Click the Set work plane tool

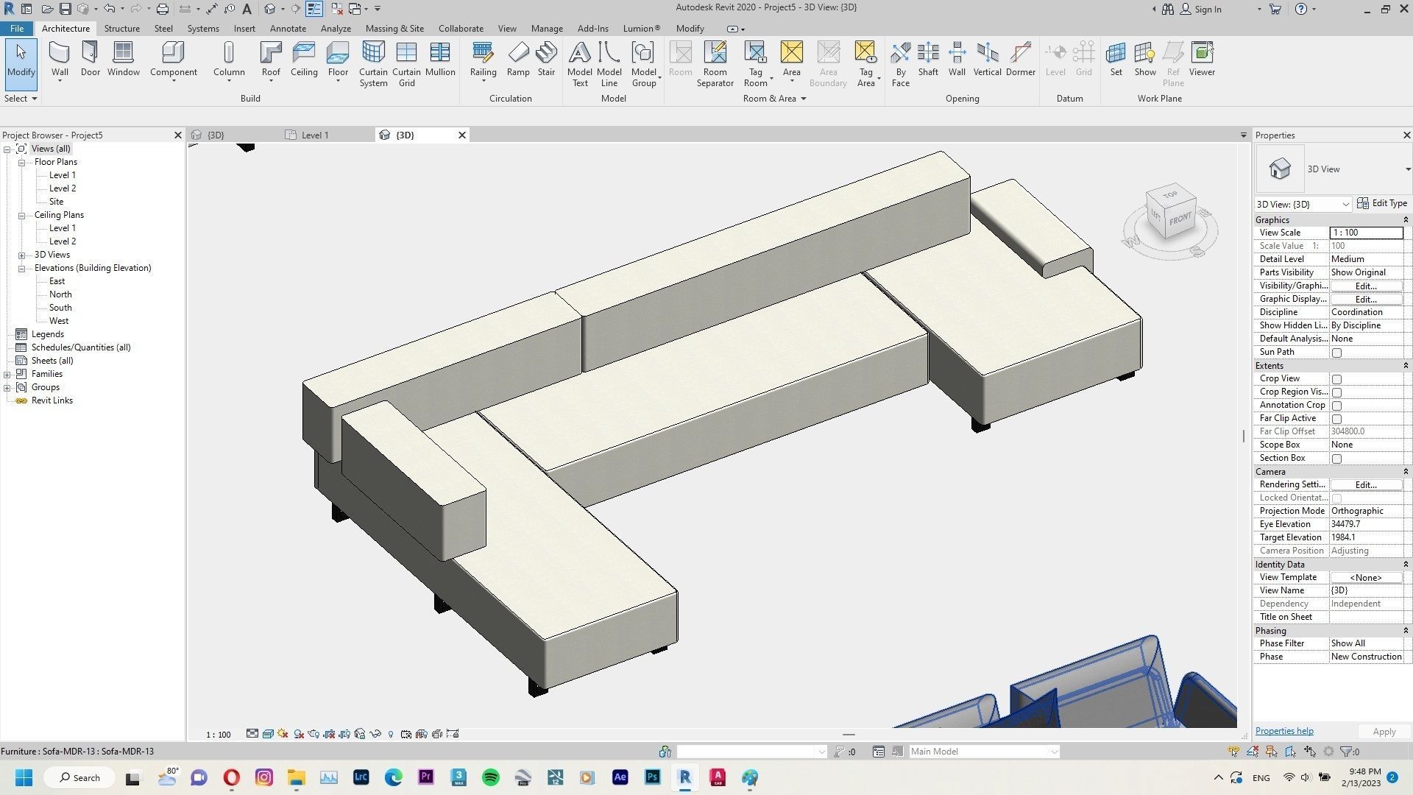coord(1116,60)
